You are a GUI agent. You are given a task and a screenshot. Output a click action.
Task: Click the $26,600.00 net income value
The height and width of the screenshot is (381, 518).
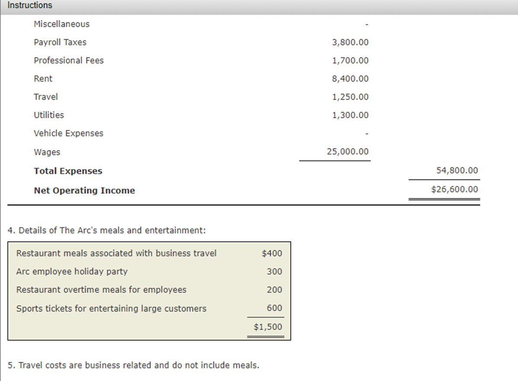454,189
